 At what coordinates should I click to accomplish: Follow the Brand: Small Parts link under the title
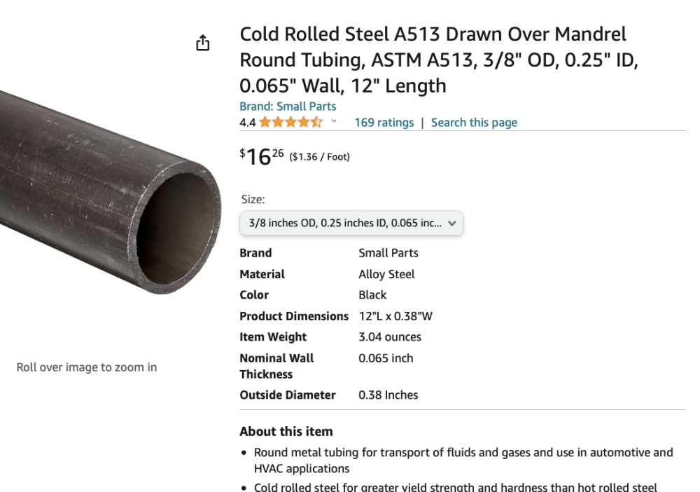tap(288, 107)
